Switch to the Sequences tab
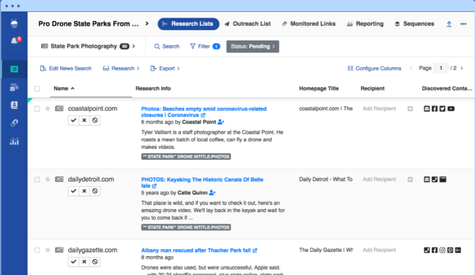Image resolution: width=475 pixels, height=275 pixels. click(414, 24)
